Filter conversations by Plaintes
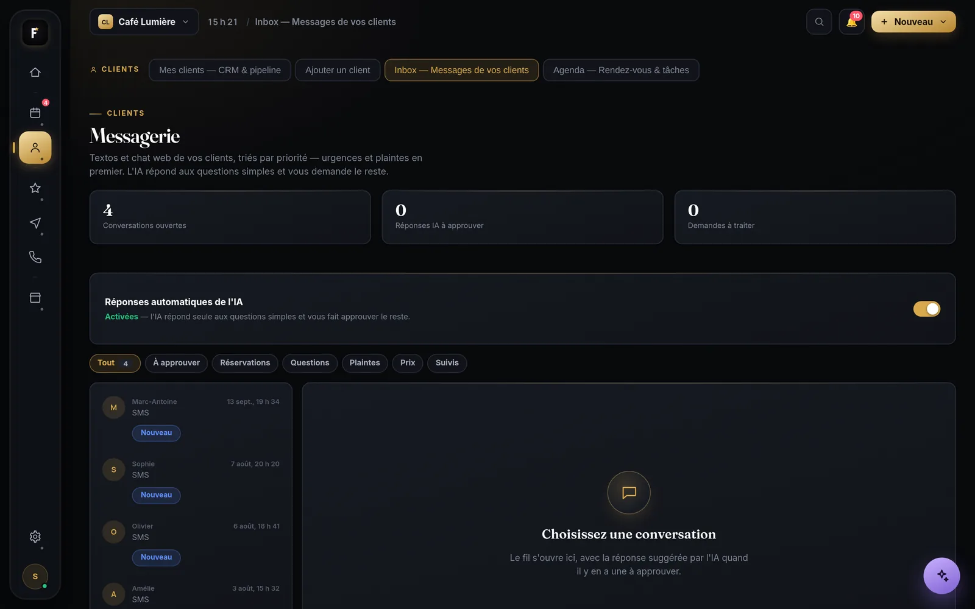975x609 pixels. [x=364, y=363]
